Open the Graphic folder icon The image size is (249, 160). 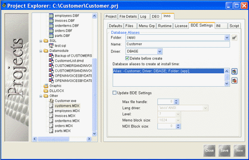[x=46, y=86]
